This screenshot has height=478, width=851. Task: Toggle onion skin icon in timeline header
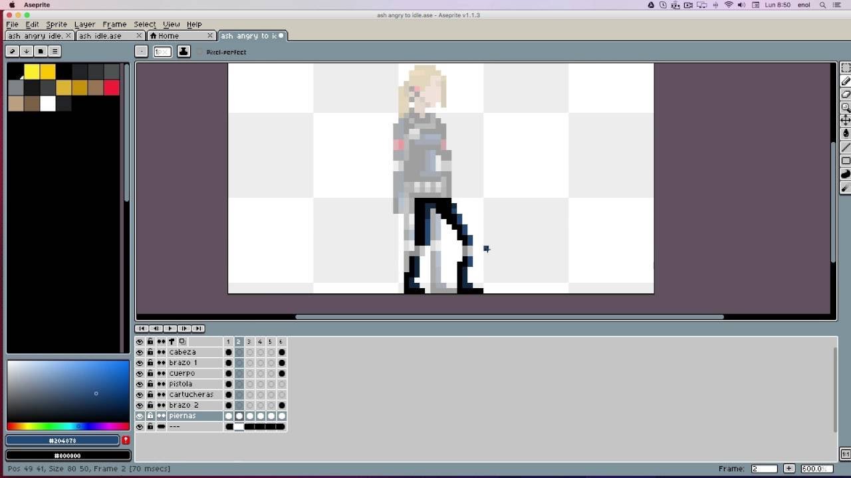(x=182, y=341)
